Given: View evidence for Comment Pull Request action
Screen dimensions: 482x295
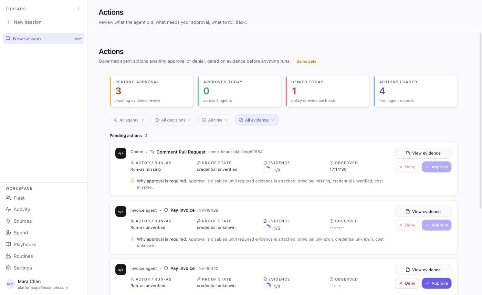Looking at the screenshot, I should [x=423, y=153].
